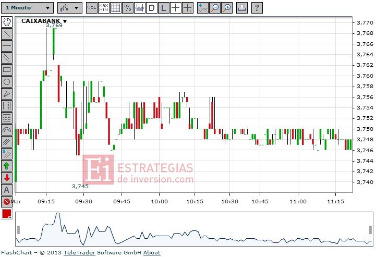Open the 1 Minuto interval dropdown
The image size is (376, 257).
coord(27,8)
